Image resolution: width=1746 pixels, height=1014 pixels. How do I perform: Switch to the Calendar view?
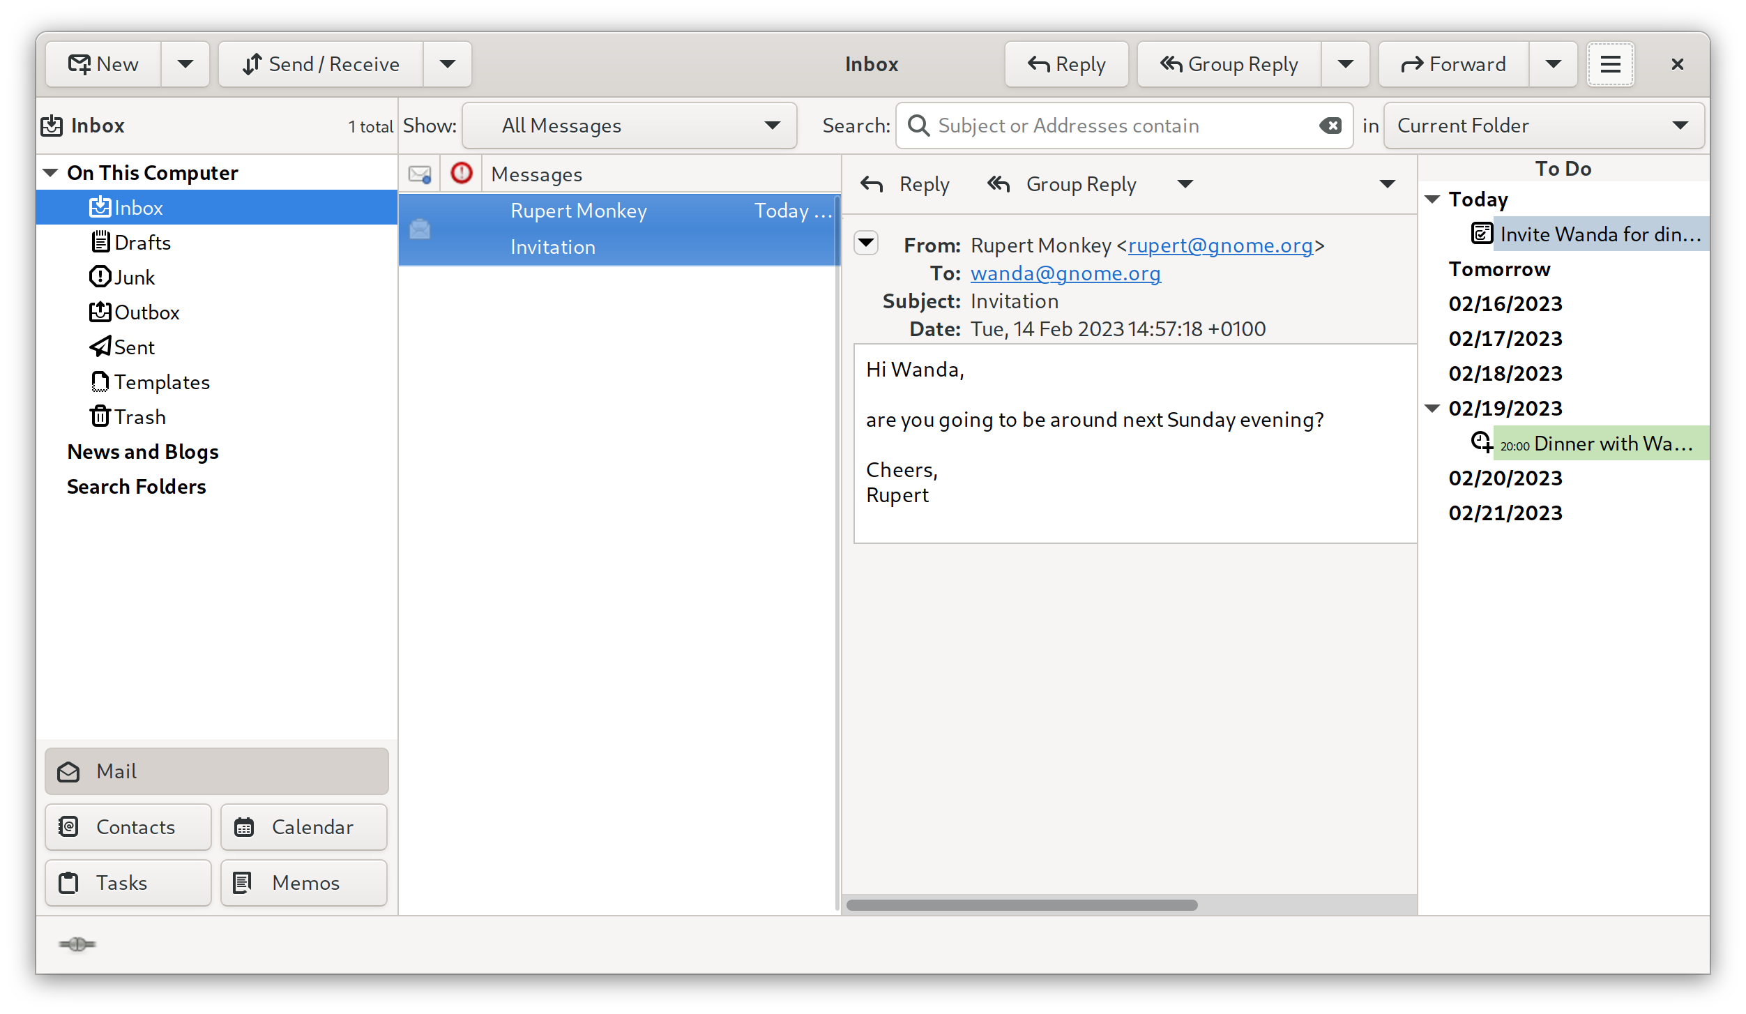point(303,826)
